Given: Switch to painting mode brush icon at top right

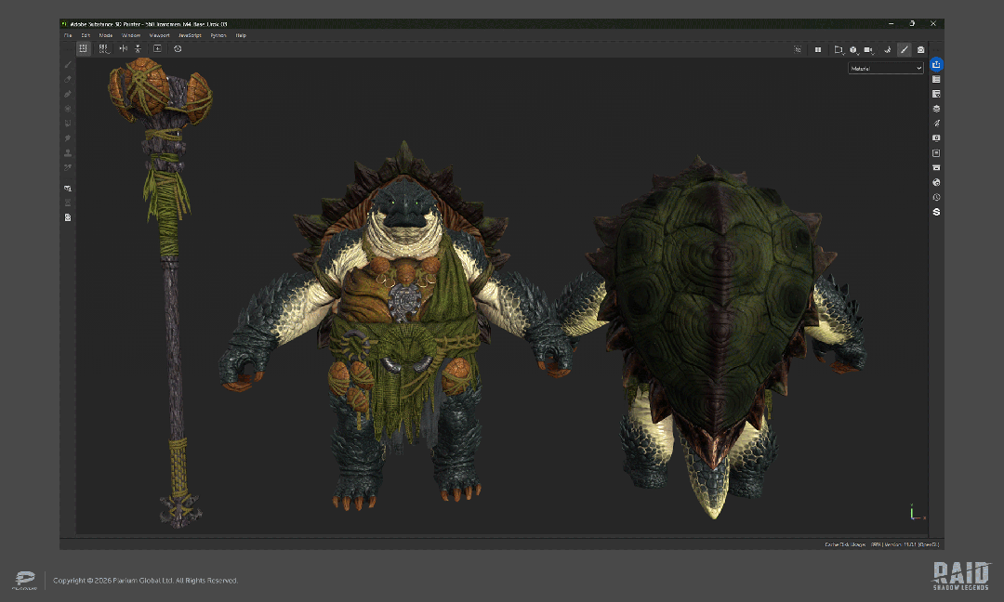Looking at the screenshot, I should click(905, 49).
